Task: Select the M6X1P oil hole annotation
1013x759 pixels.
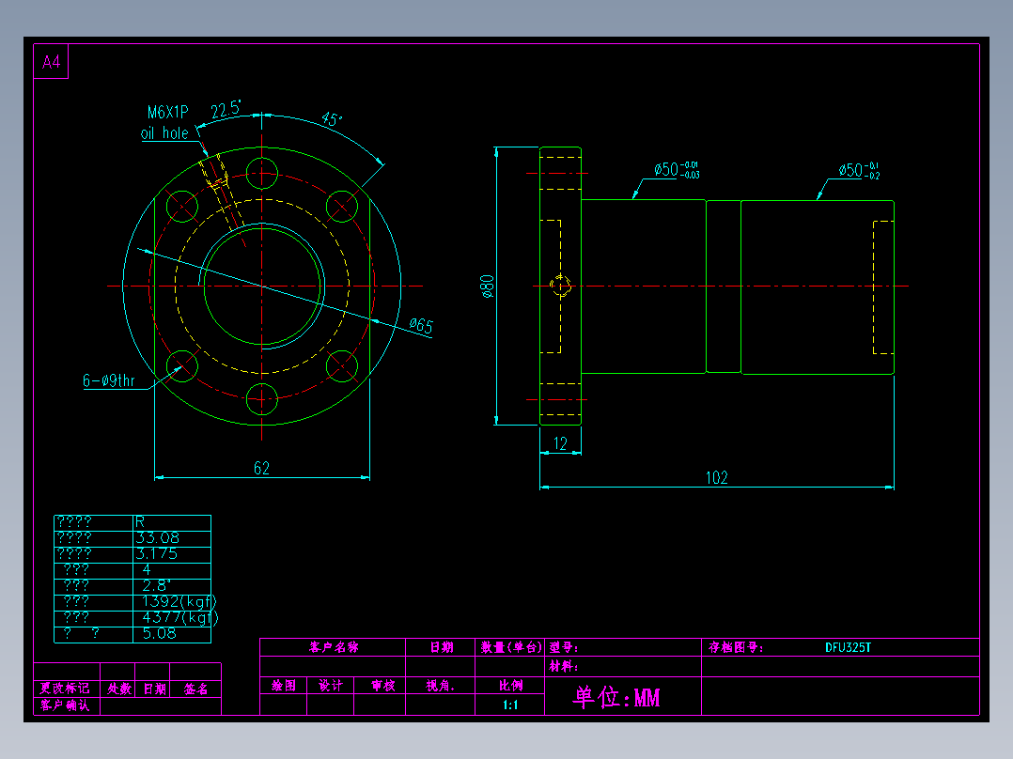Action: 166,123
